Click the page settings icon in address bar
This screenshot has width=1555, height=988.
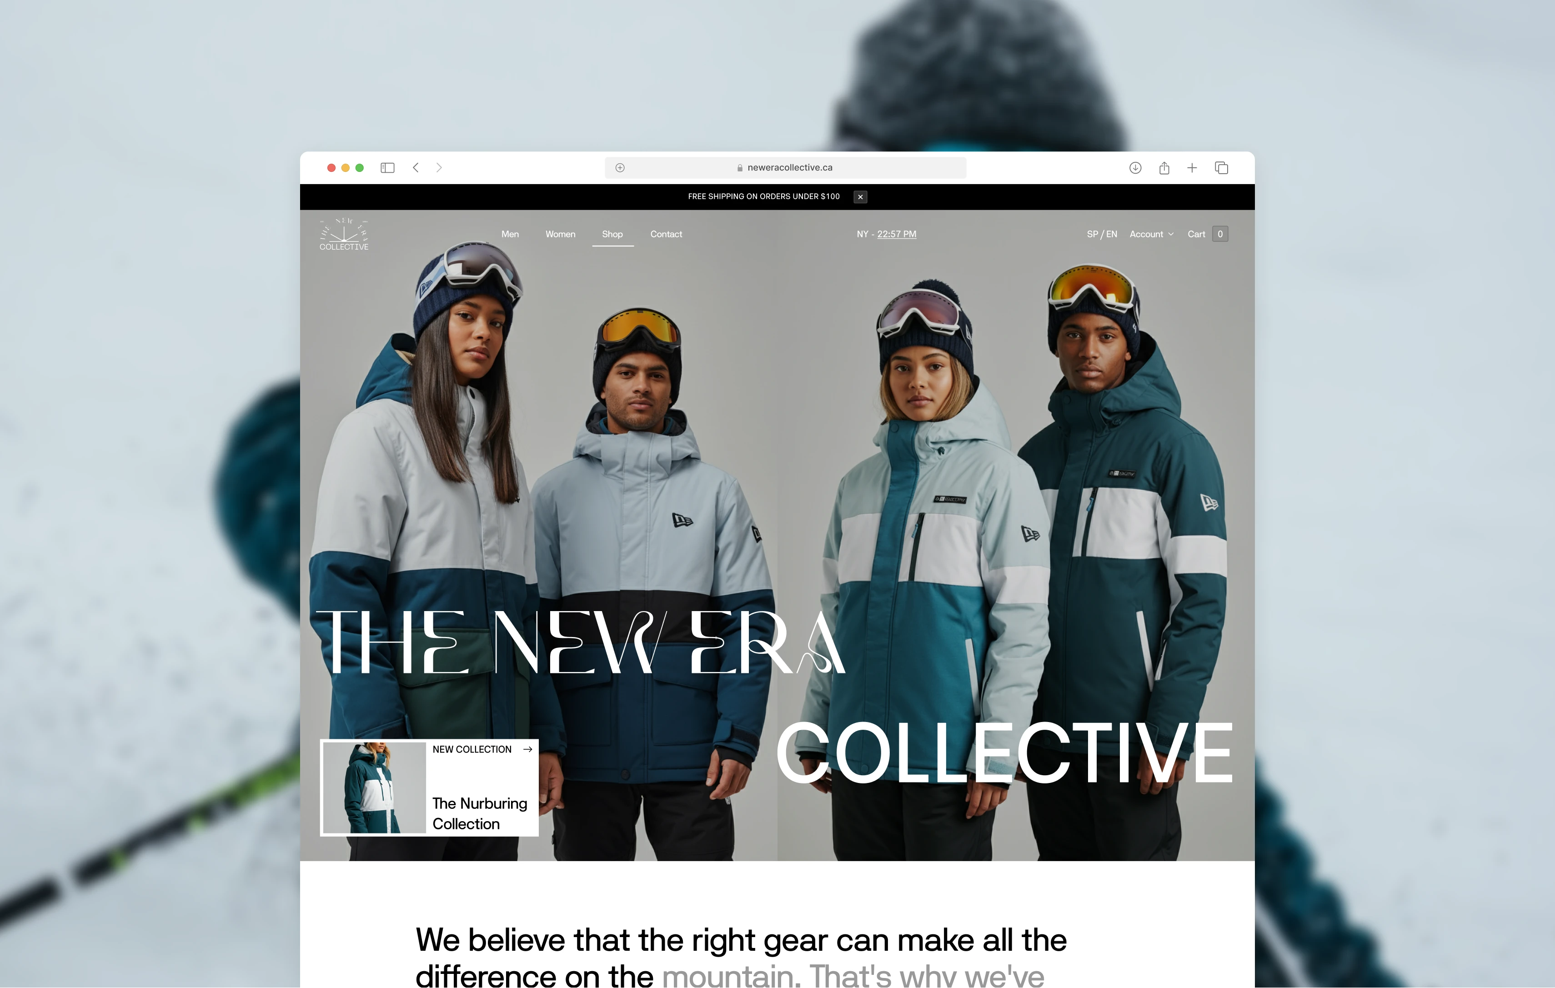point(620,168)
